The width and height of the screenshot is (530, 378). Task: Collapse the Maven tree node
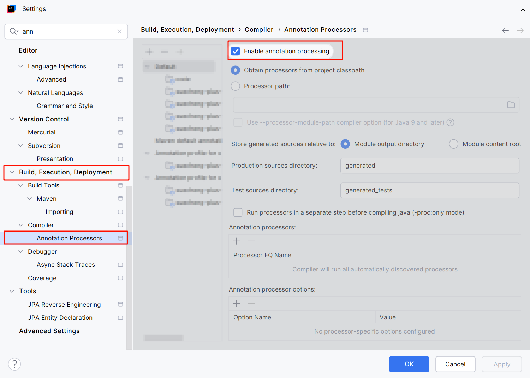pos(30,199)
